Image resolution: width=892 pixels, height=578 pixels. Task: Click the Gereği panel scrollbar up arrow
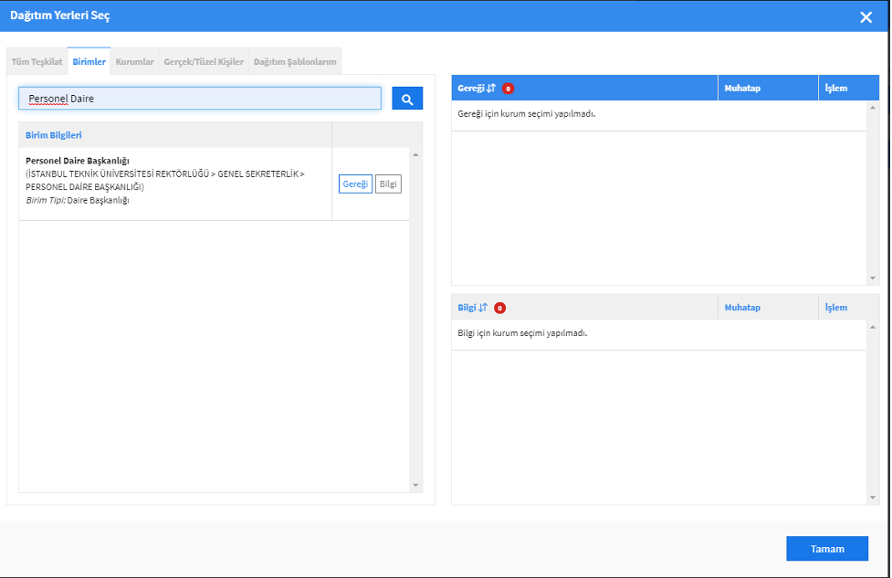click(x=873, y=108)
